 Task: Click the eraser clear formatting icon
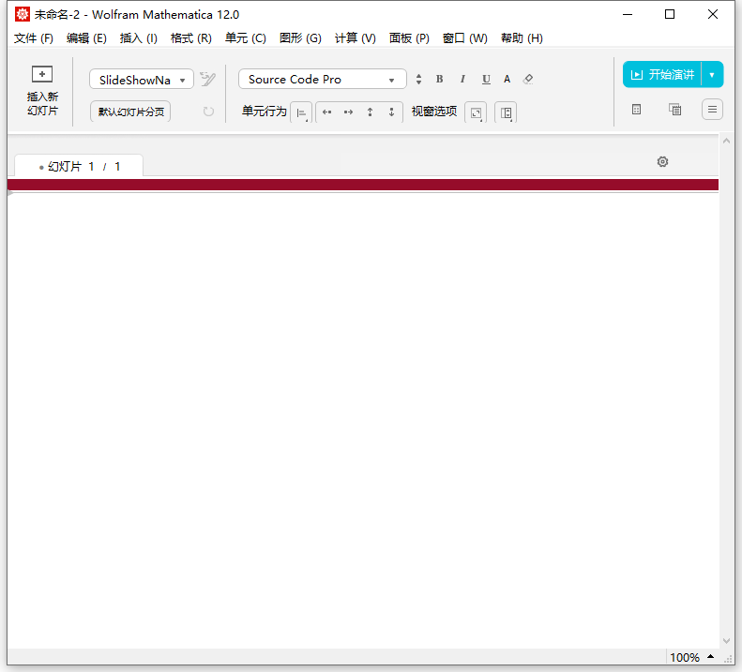point(528,79)
